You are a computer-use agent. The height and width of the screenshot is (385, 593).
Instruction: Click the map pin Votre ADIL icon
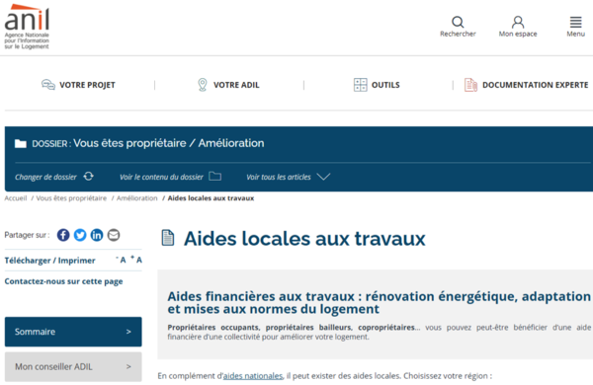(203, 85)
